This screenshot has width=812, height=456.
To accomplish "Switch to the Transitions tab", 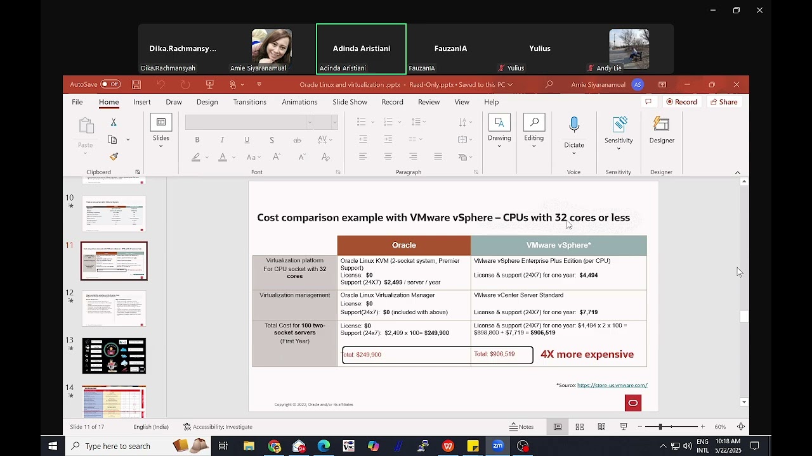I will coord(249,102).
